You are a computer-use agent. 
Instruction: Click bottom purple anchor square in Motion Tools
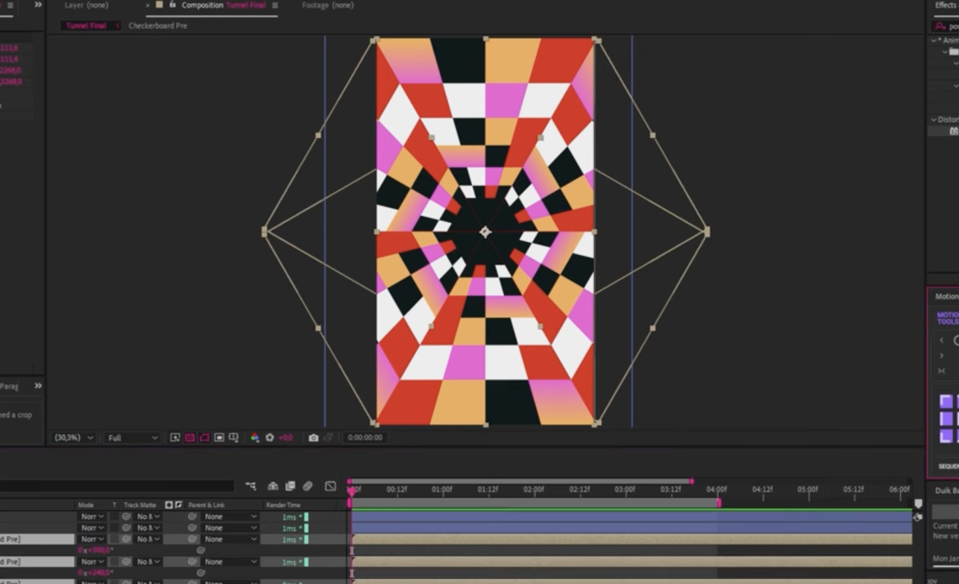(946, 436)
